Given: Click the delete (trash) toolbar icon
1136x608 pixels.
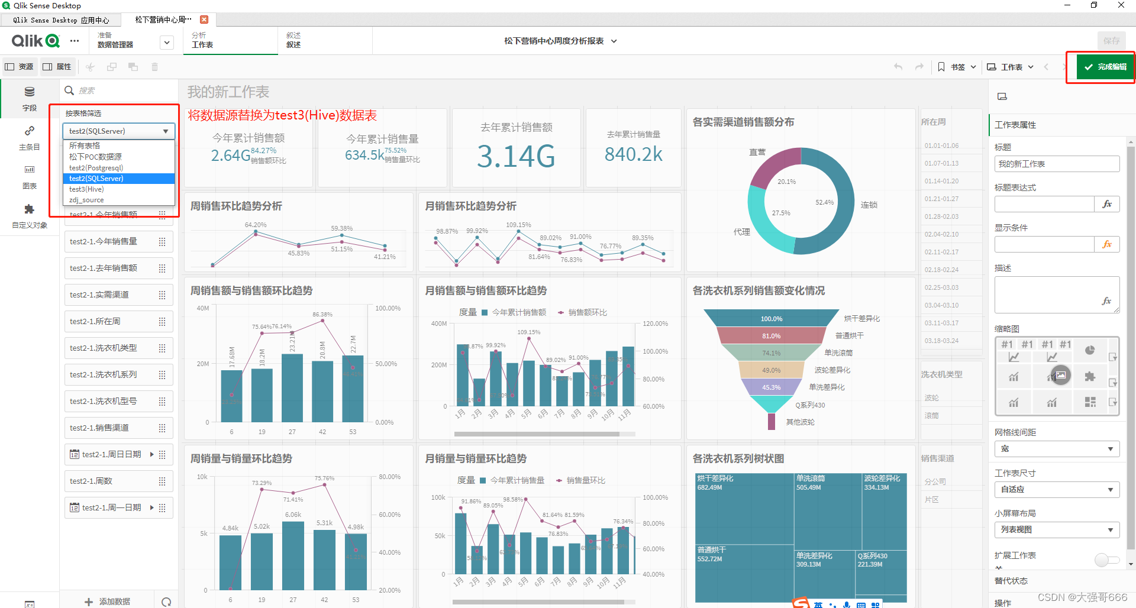Looking at the screenshot, I should tap(154, 67).
